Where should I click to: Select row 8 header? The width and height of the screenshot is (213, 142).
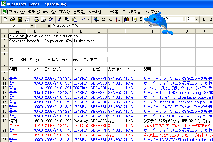(4, 69)
